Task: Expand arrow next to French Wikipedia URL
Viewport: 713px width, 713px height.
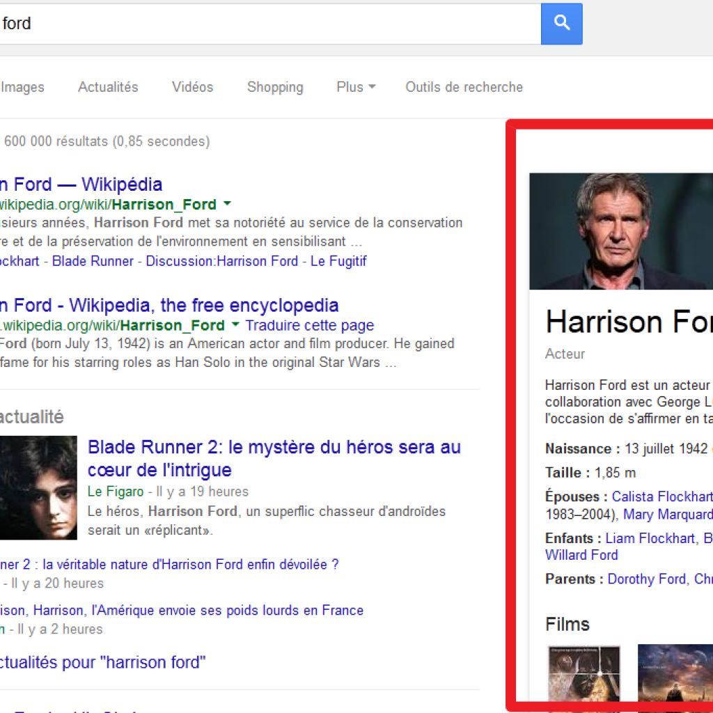Action: (228, 204)
